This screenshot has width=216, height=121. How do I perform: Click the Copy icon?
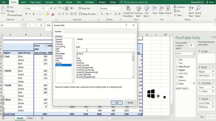click(8, 11)
